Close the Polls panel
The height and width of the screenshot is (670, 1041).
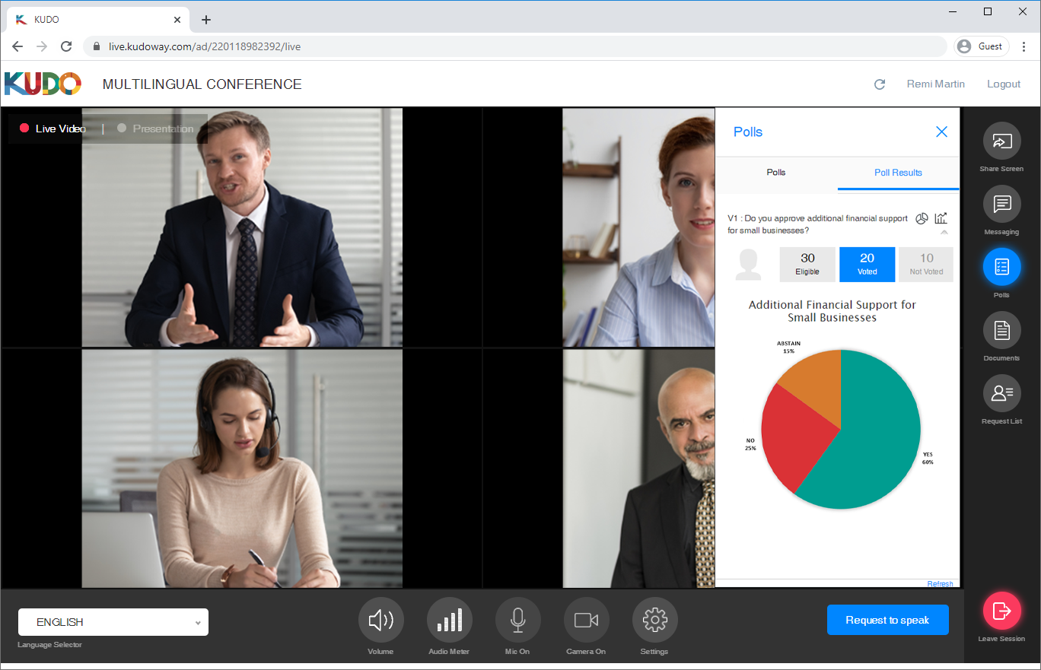click(x=941, y=132)
